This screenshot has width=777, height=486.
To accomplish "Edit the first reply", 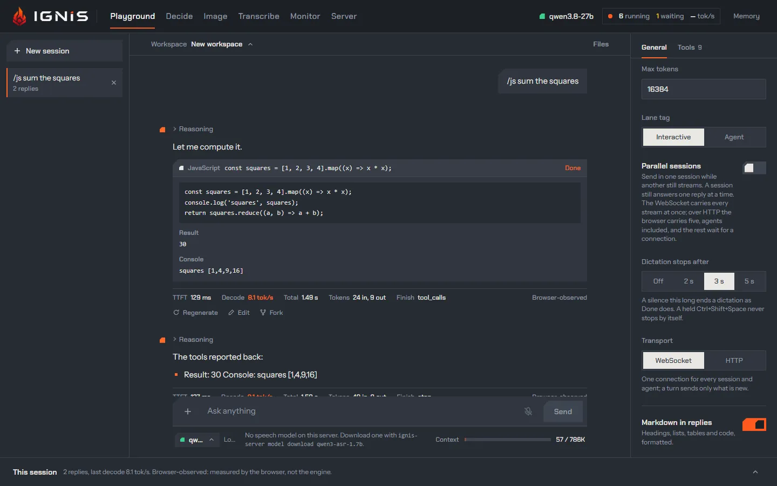I will (239, 313).
